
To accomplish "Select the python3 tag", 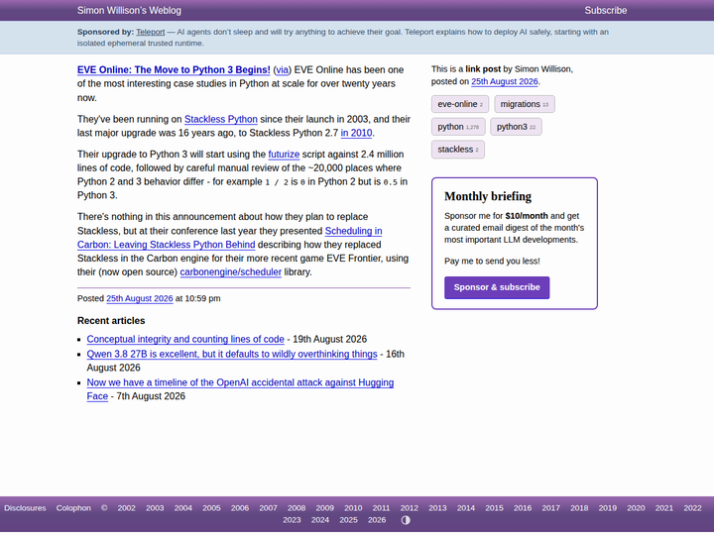I will click(516, 127).
